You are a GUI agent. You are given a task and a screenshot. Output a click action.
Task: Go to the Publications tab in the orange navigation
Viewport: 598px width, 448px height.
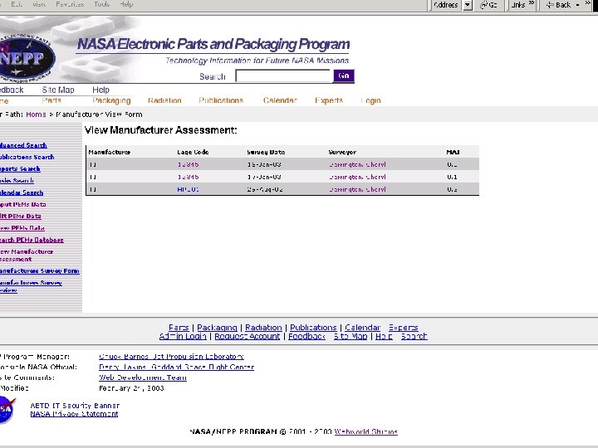point(221,100)
